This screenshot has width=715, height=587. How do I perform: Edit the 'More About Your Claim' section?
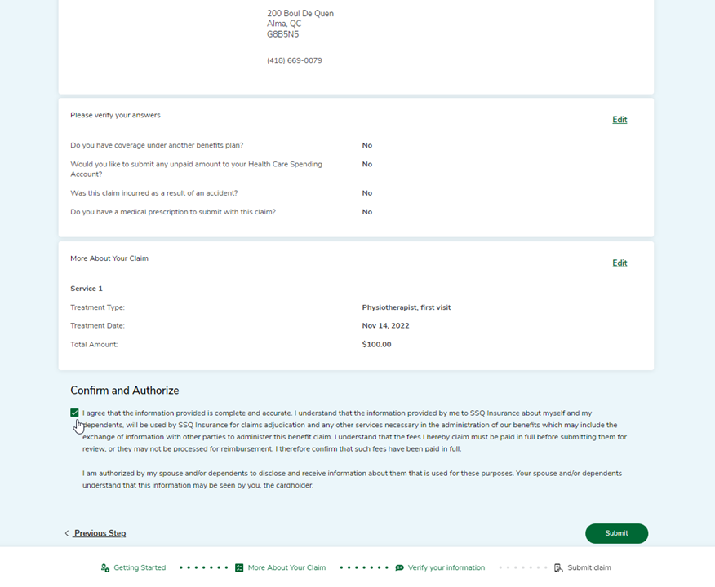(x=620, y=263)
